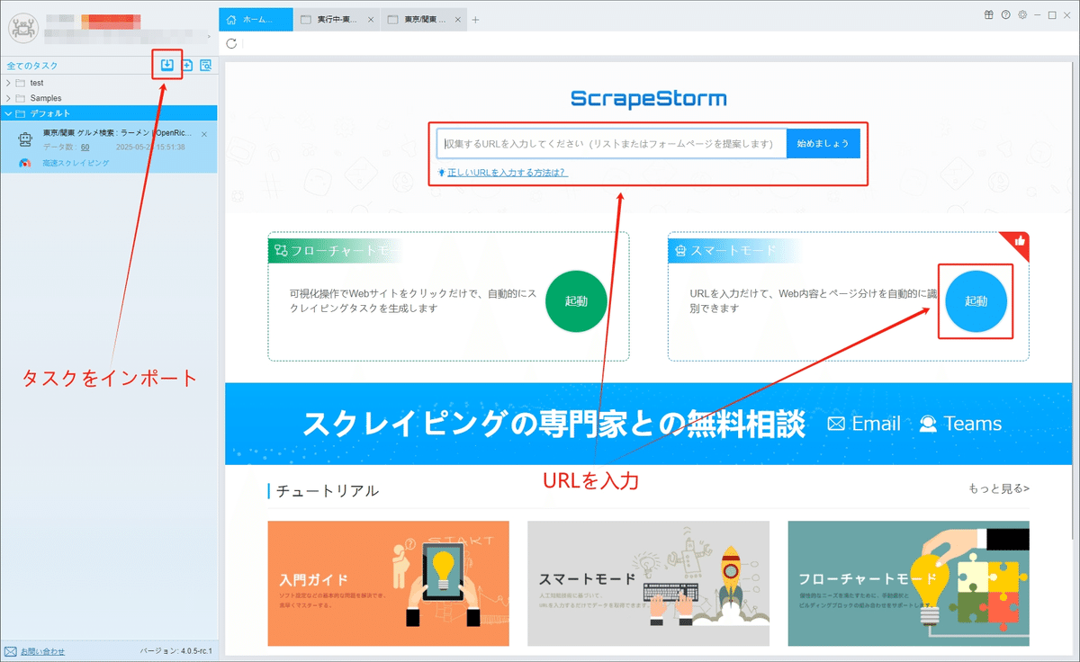The height and width of the screenshot is (662, 1080).
Task: Select the Samples folder row
Action: pos(109,98)
